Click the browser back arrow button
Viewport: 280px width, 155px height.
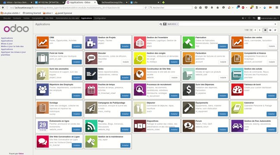(x=3, y=8)
